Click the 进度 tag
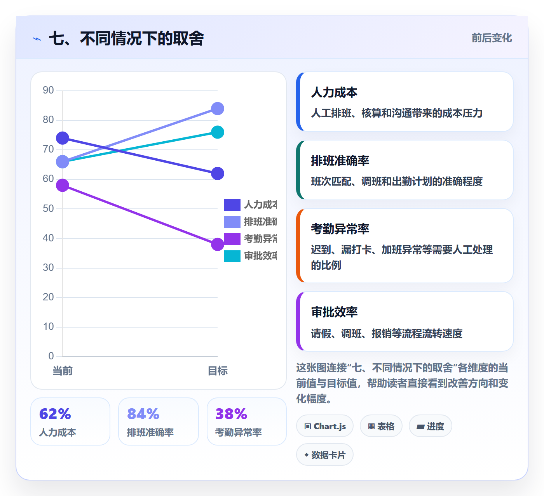This screenshot has height=496, width=544. [431, 426]
